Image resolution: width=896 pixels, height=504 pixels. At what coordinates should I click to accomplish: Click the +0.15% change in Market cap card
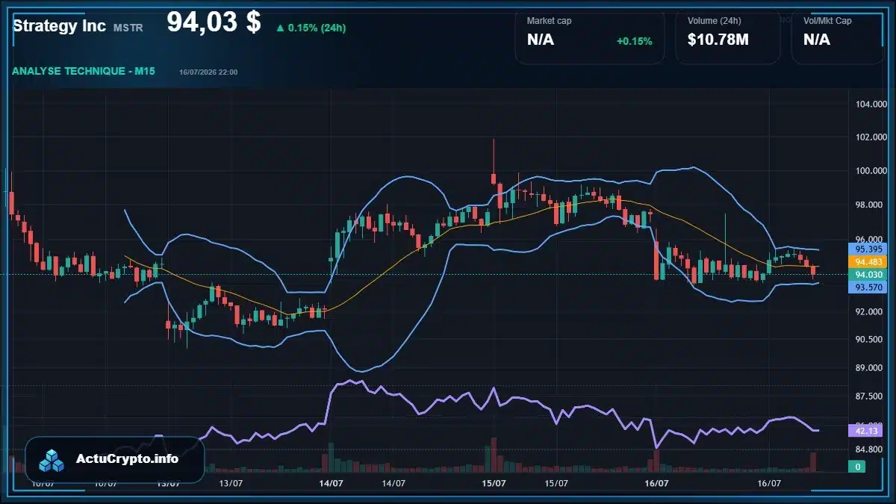pos(634,41)
